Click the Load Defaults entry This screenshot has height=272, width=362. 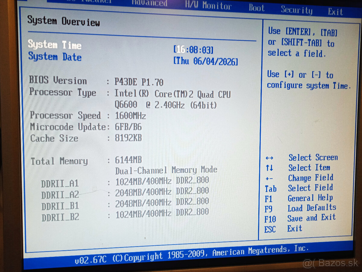coord(312,208)
